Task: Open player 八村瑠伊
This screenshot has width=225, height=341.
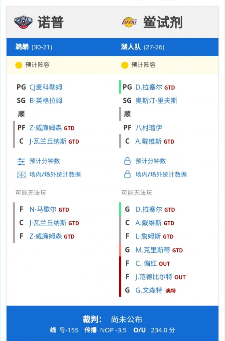Action: coord(149,128)
